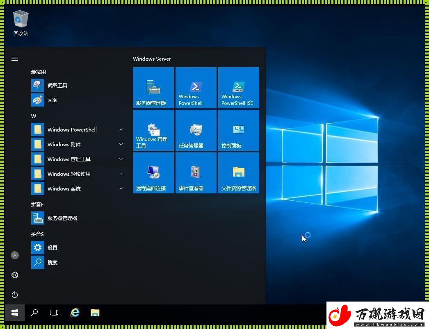Launch 截图工具 from most used list
The width and height of the screenshot is (429, 329).
click(x=78, y=85)
